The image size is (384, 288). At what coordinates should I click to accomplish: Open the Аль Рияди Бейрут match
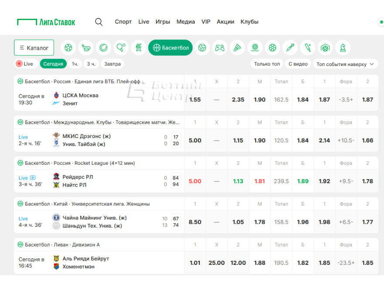tap(99, 263)
